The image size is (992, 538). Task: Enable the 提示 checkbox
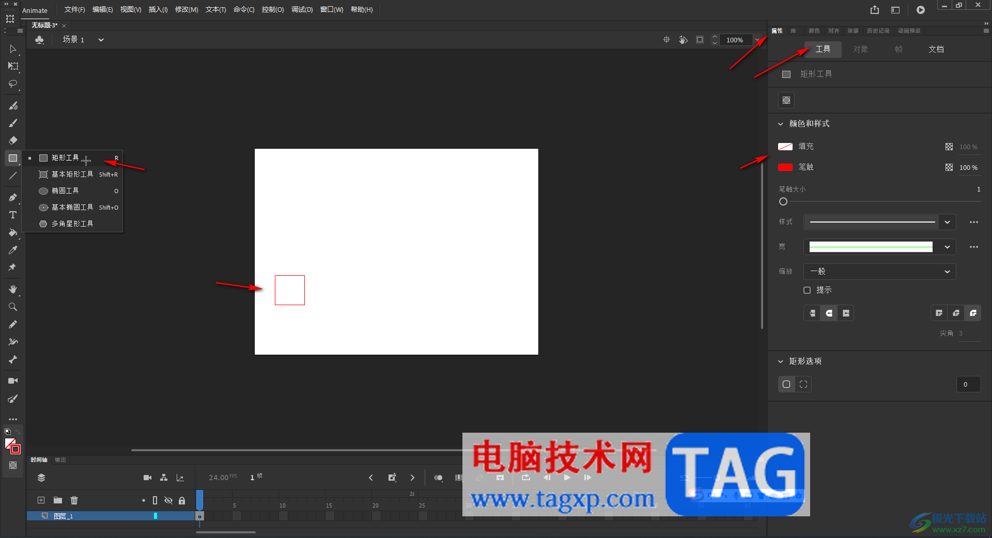coord(807,290)
